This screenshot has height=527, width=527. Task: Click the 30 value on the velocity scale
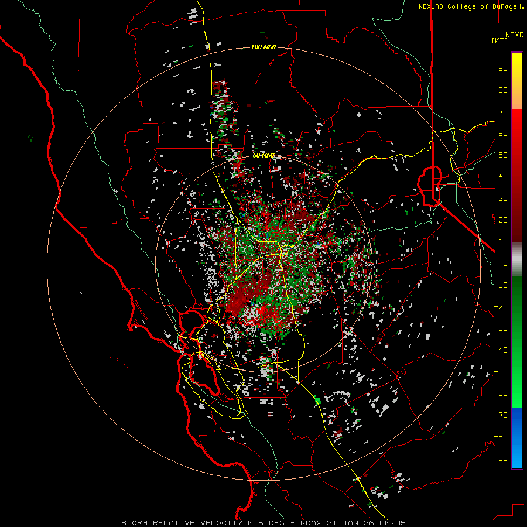[x=503, y=199]
